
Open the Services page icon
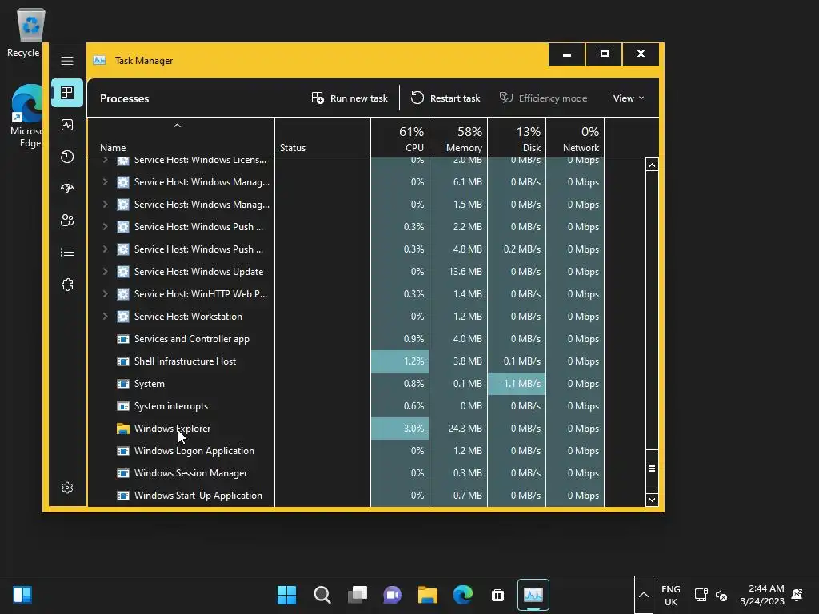(x=67, y=285)
